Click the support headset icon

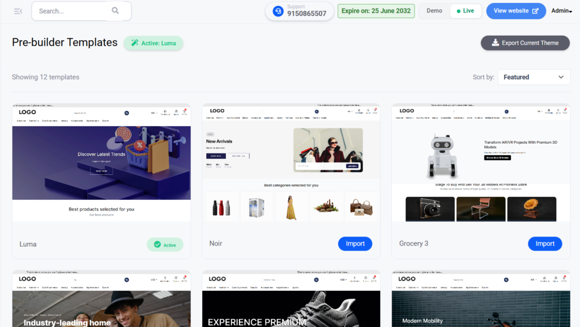(x=278, y=11)
